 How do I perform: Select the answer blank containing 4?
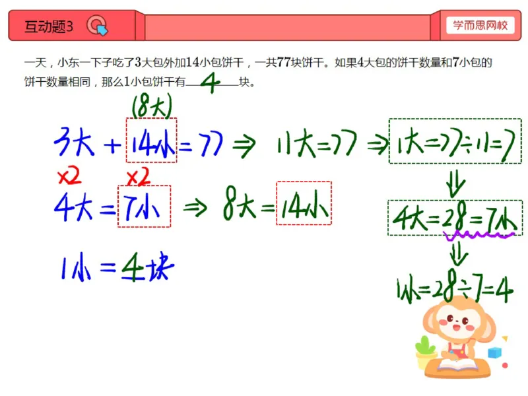pyautogui.click(x=212, y=82)
